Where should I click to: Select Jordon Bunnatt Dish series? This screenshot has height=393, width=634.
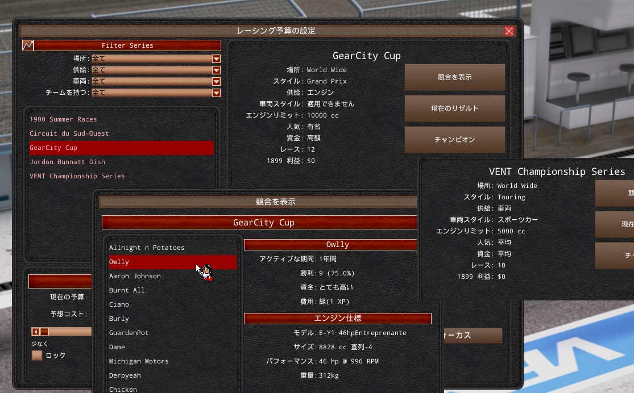[x=67, y=162]
